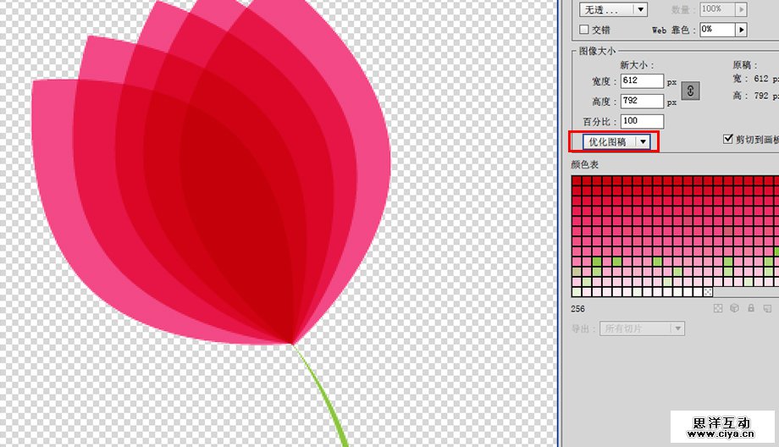Click the new color icon below the color table
Screen dimensions: 779x447
pos(768,309)
